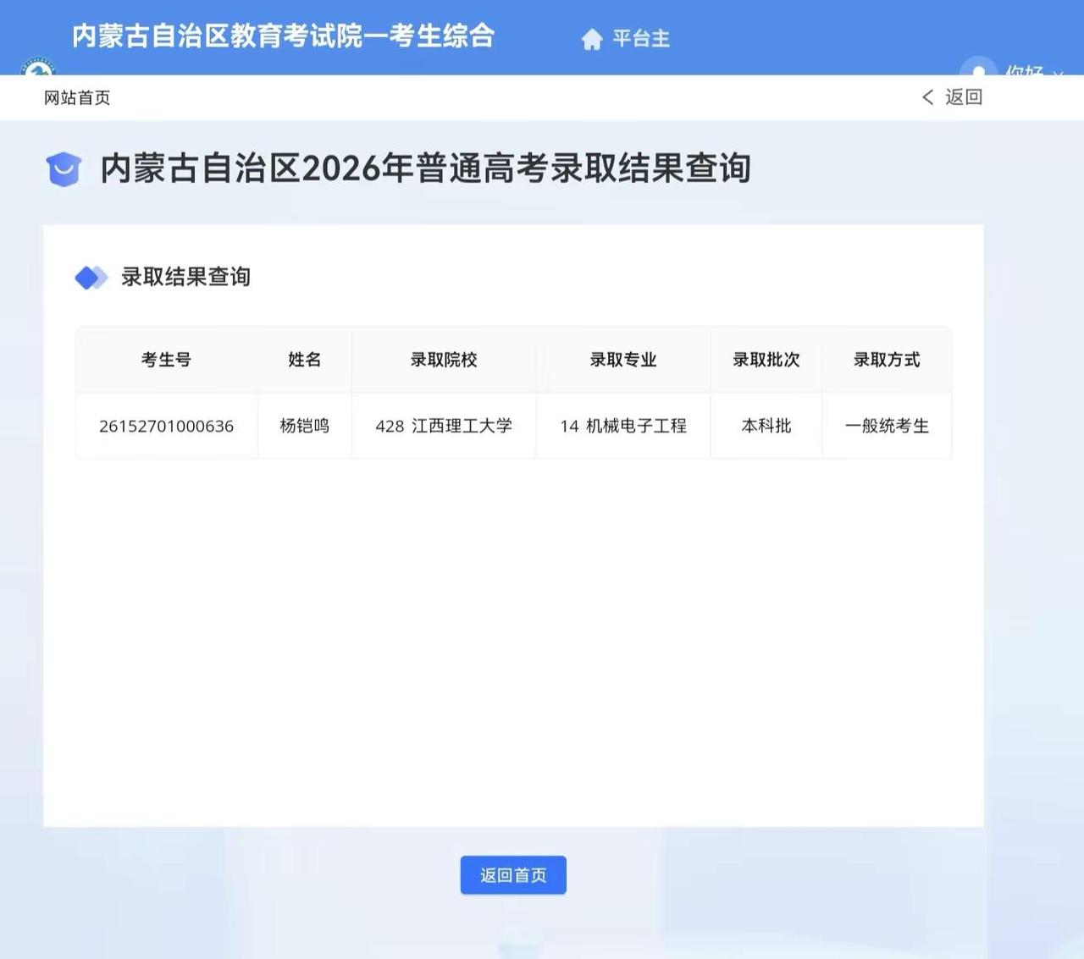
Task: Click the back chevron next to 返回
Action: point(928,97)
